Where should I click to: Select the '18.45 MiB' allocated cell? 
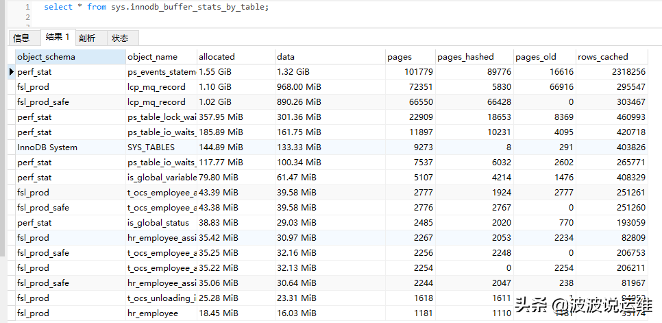tap(236, 313)
